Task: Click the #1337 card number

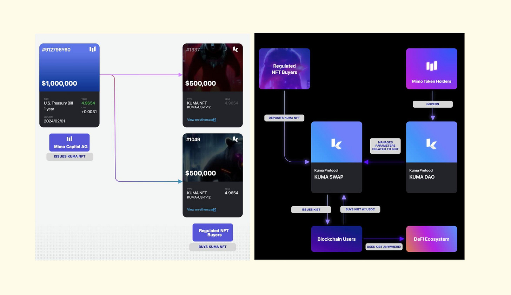Action: (x=193, y=50)
